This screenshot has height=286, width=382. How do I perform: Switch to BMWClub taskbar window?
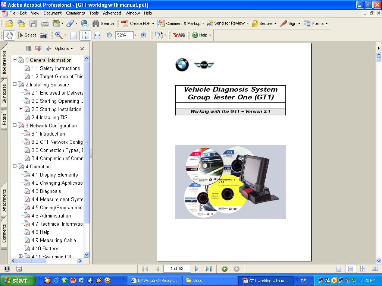pos(155,280)
